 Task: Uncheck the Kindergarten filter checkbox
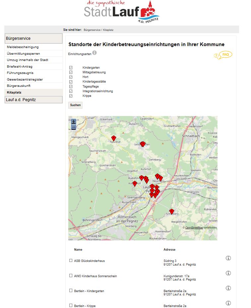71,68
